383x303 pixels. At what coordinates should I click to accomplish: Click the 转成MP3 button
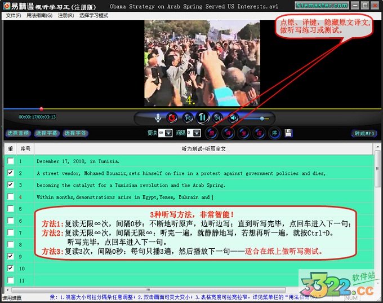[364, 133]
